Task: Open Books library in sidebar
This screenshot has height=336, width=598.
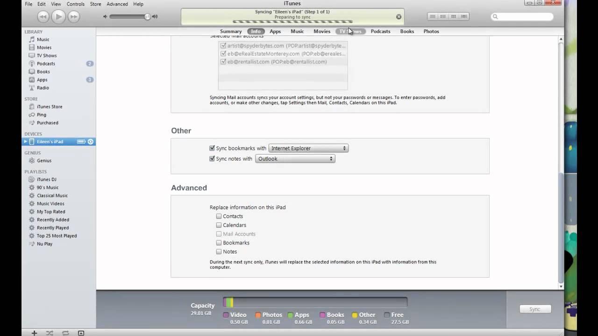Action: (43, 72)
